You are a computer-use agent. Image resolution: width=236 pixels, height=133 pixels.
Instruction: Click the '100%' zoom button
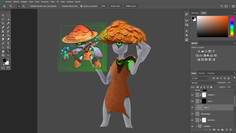103,6
